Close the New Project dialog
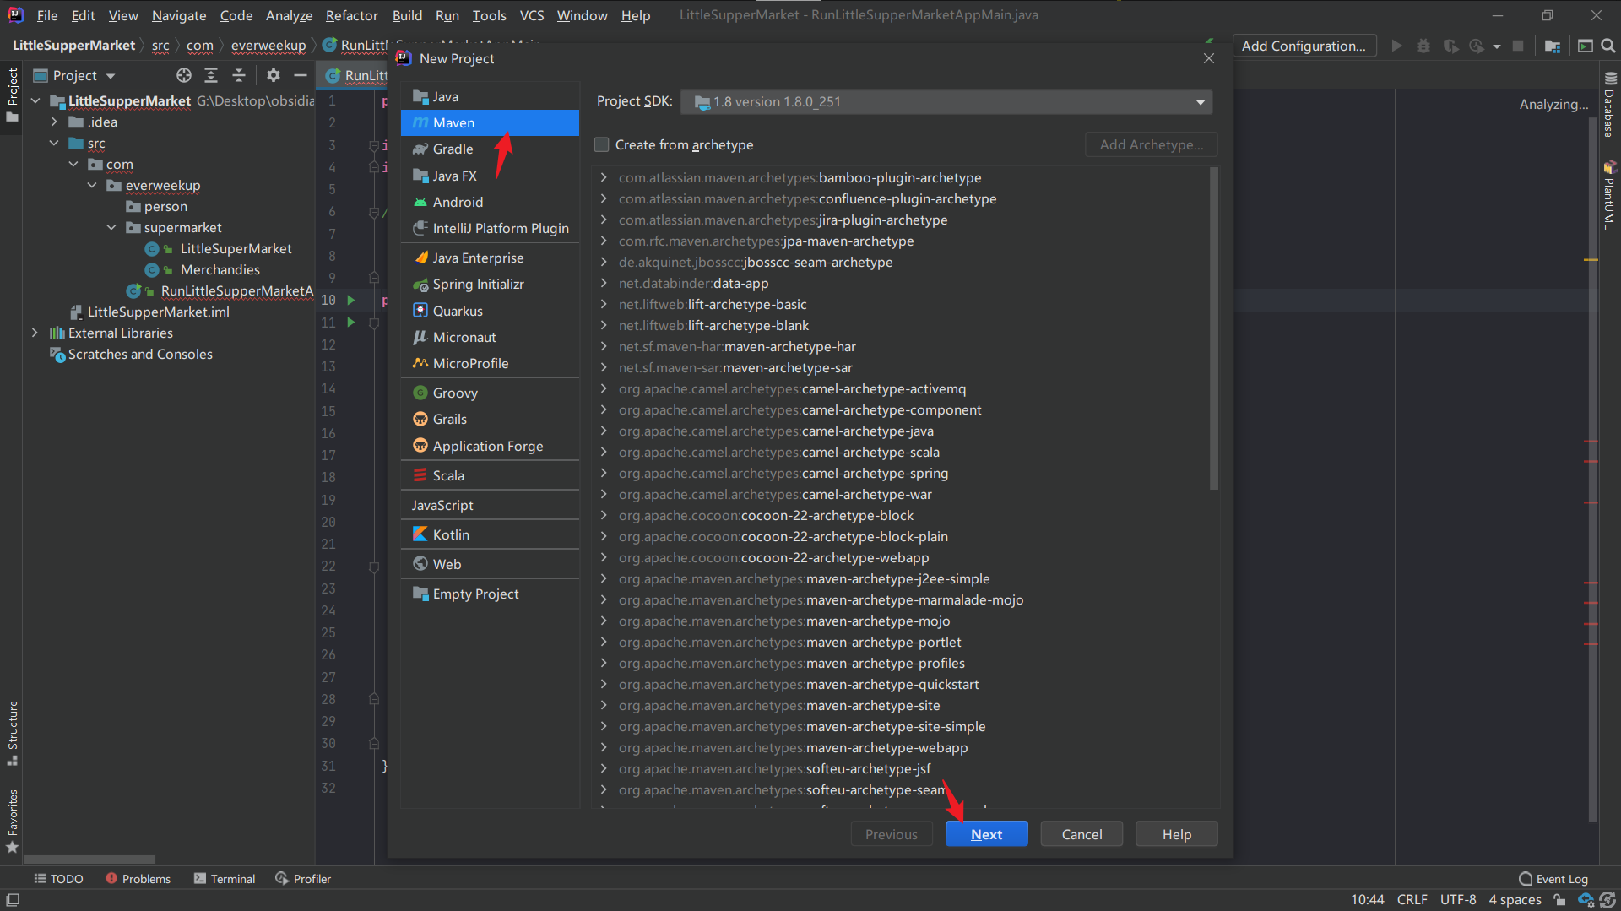 pyautogui.click(x=1209, y=58)
